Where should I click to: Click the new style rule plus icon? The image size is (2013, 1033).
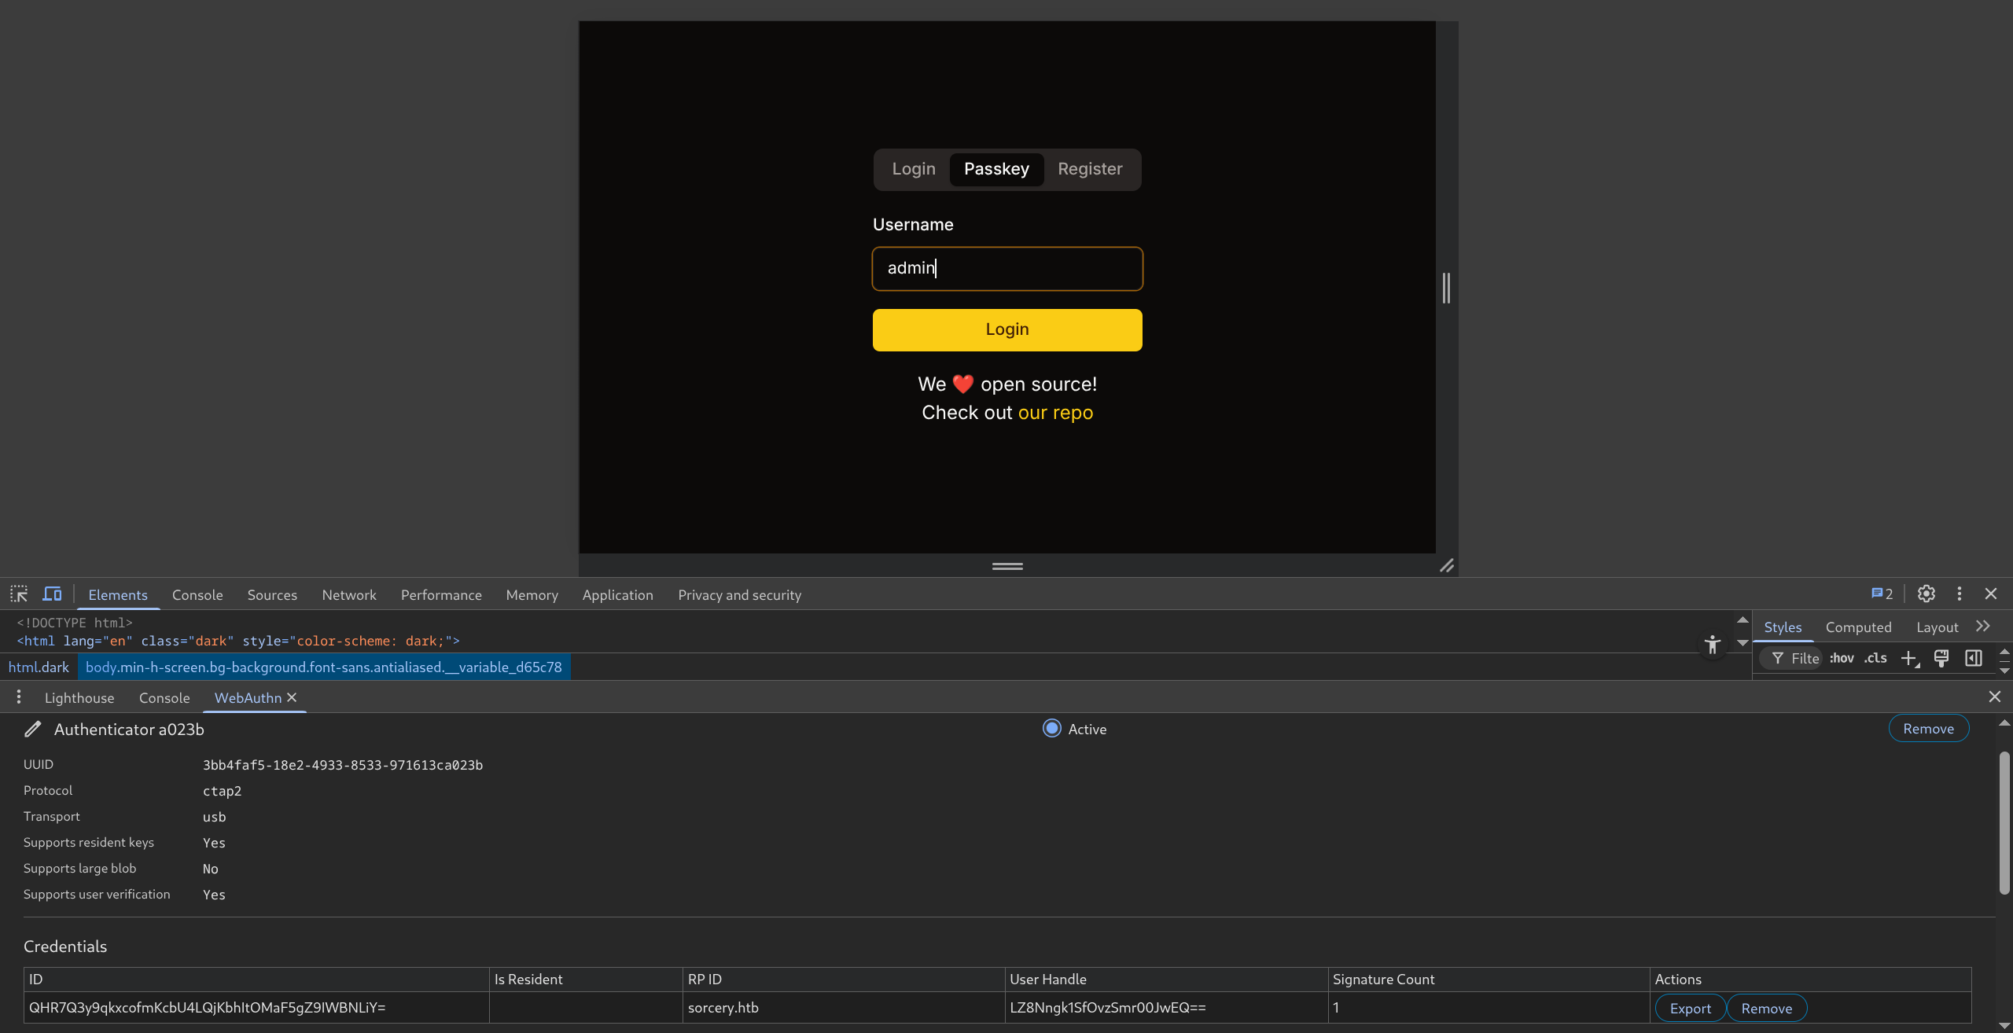[1908, 659]
